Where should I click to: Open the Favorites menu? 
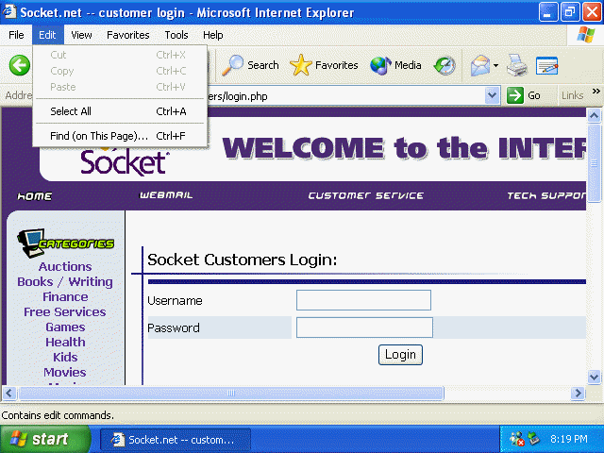[128, 35]
